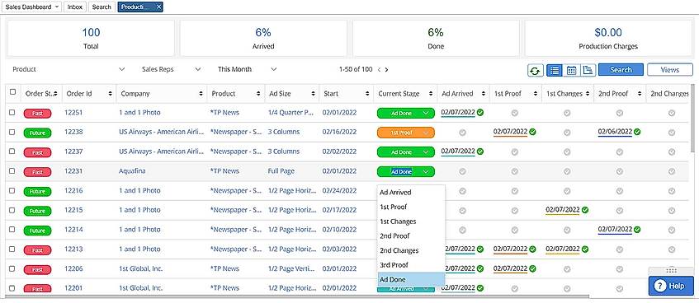Check the box for order 12251
Image resolution: width=699 pixels, height=303 pixels.
[12, 113]
